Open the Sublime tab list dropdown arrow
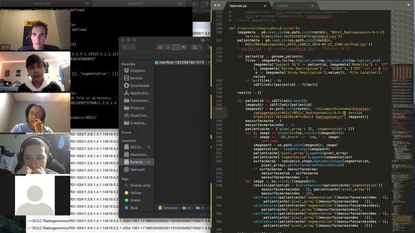Viewport: 415px width, 233px height. coord(409,5)
